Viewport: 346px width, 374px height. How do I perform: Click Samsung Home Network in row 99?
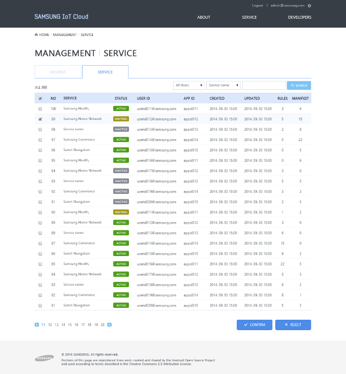pyautogui.click(x=83, y=119)
